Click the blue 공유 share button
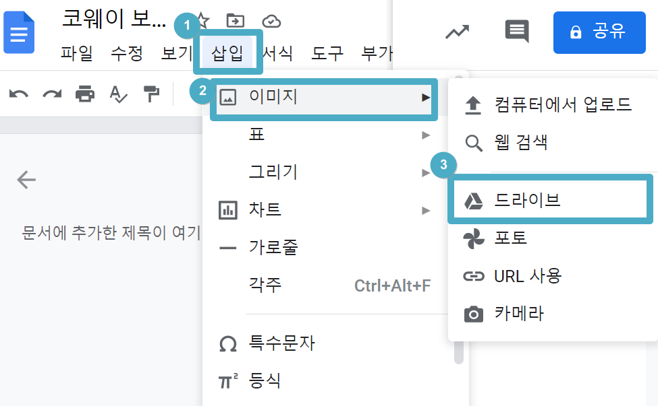This screenshot has height=406, width=658. [x=599, y=32]
